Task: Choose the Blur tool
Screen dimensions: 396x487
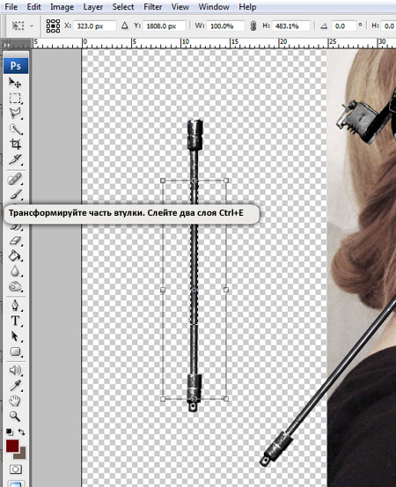Action: tap(15, 271)
